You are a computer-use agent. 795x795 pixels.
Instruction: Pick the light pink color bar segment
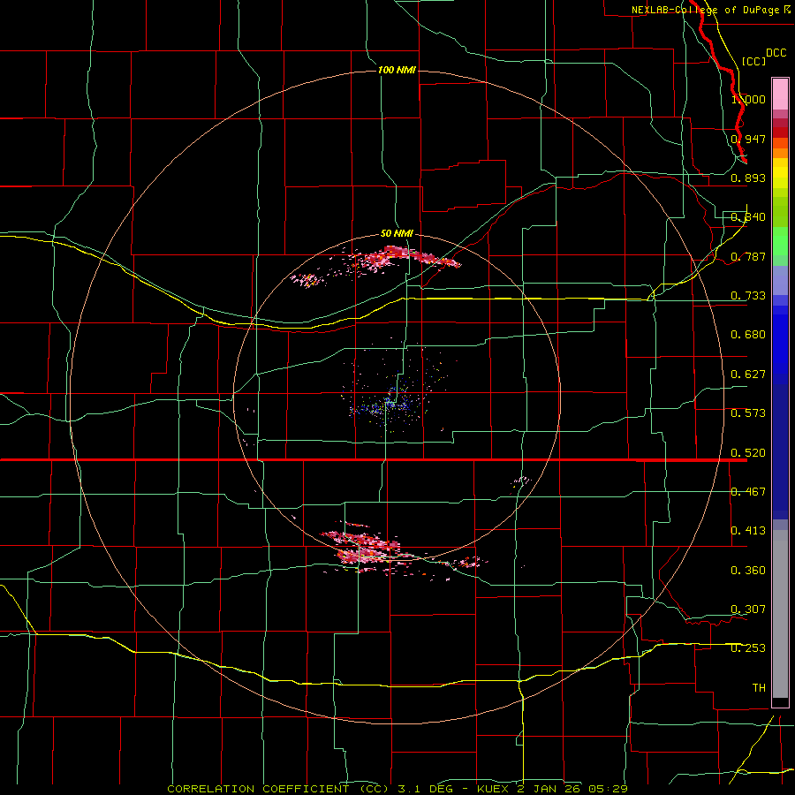[780, 95]
